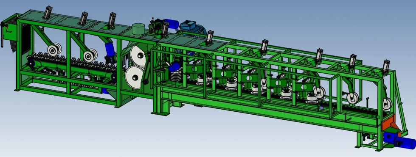The height and width of the screenshot is (157, 416).
Task: Select the leftmost white pulley wheel
Action: [55, 50]
